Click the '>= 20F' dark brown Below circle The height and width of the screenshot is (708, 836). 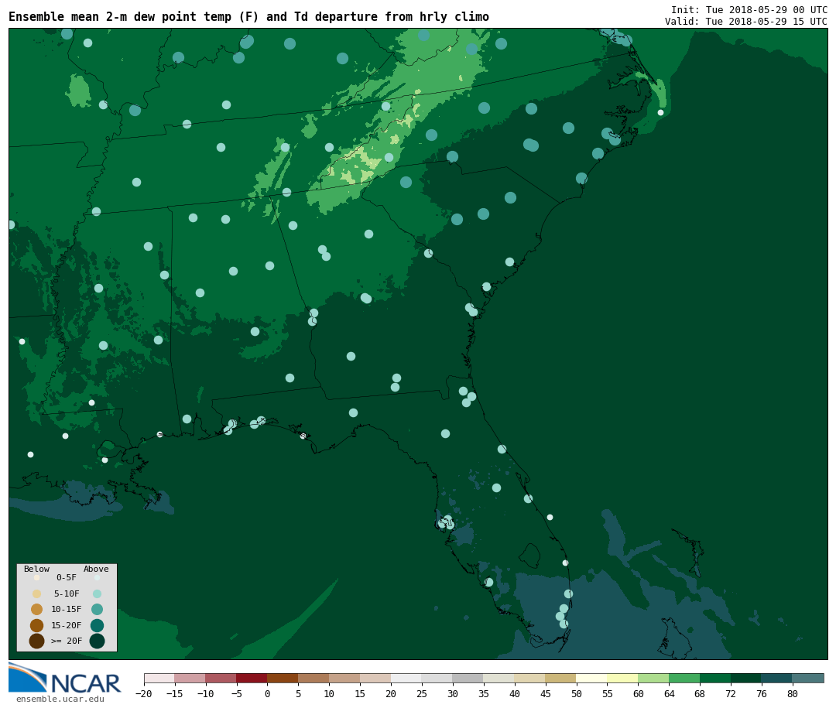[36, 641]
